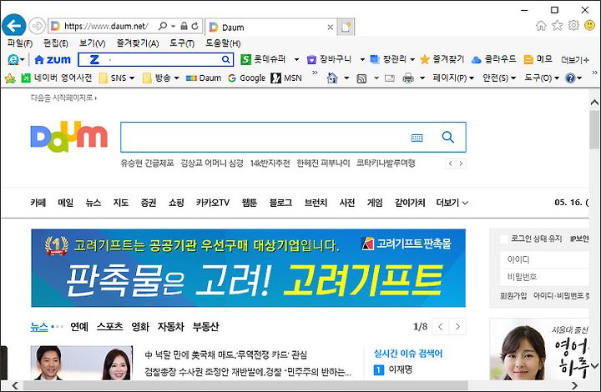Open the 메모 toolbar button
The image size is (601, 392).
coord(538,59)
